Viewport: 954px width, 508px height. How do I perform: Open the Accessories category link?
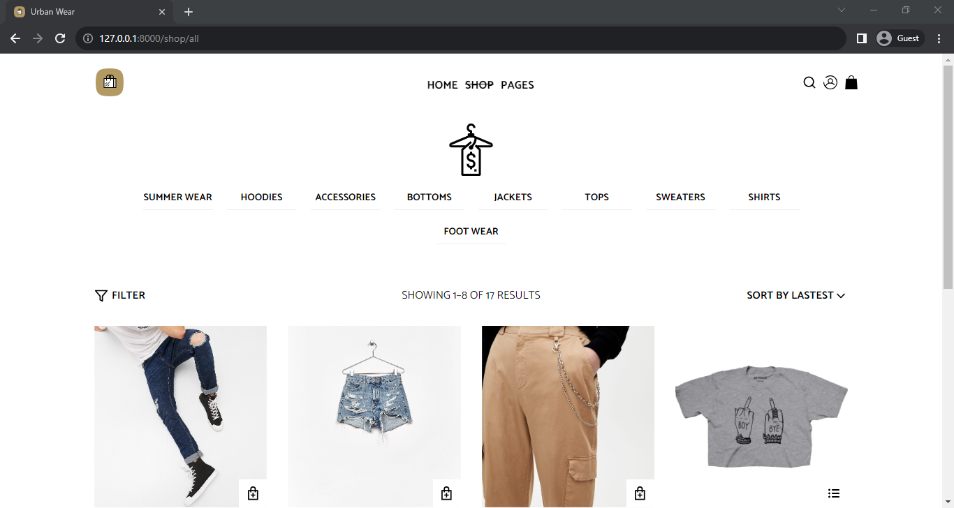346,197
